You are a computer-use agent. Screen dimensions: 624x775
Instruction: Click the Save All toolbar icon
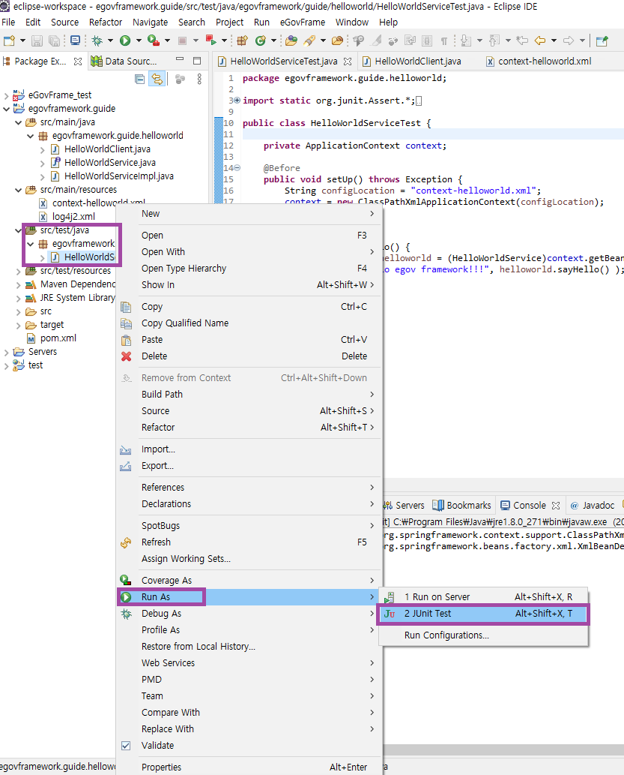click(x=54, y=41)
